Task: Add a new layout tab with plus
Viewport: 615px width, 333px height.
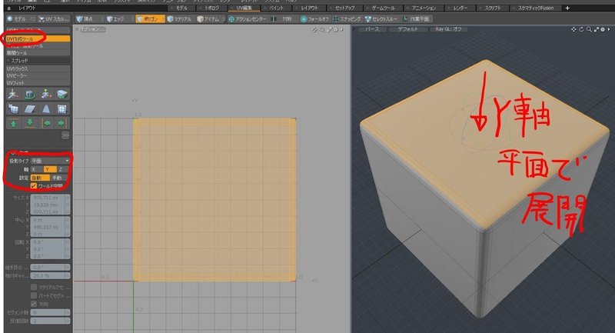Action: pyautogui.click(x=567, y=8)
